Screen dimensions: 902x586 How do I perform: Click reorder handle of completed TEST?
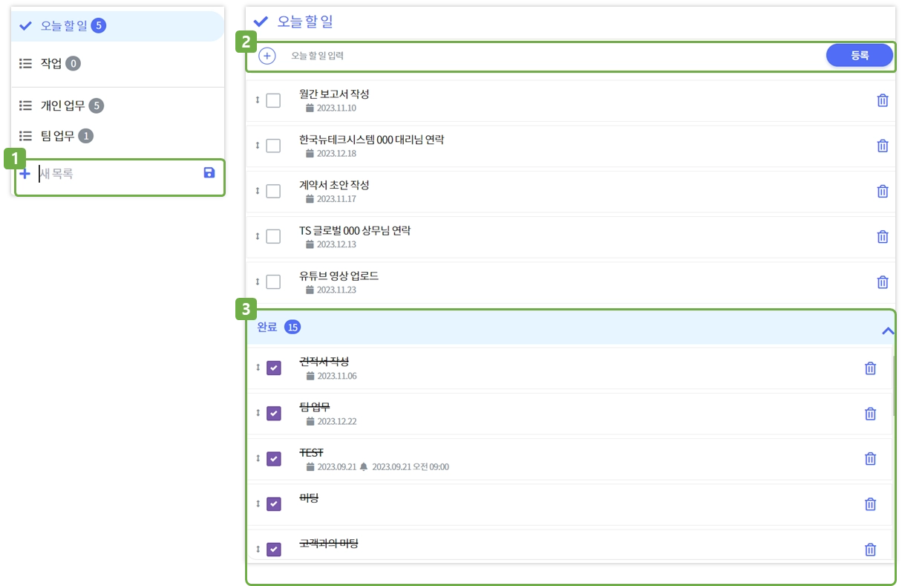(x=258, y=458)
